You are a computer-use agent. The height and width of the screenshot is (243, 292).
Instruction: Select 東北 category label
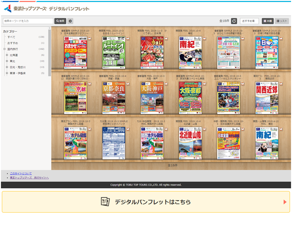click(x=12, y=61)
